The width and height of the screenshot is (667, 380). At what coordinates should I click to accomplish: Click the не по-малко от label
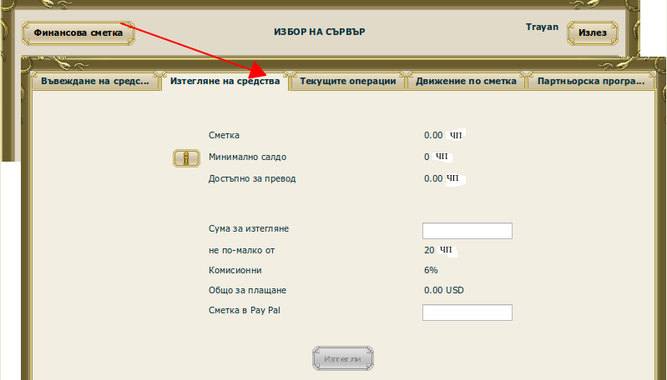(241, 251)
